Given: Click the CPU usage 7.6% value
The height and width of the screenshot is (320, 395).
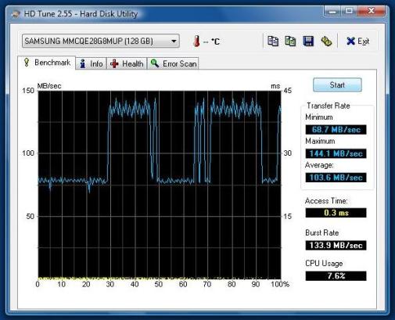Looking at the screenshot, I should click(x=336, y=276).
